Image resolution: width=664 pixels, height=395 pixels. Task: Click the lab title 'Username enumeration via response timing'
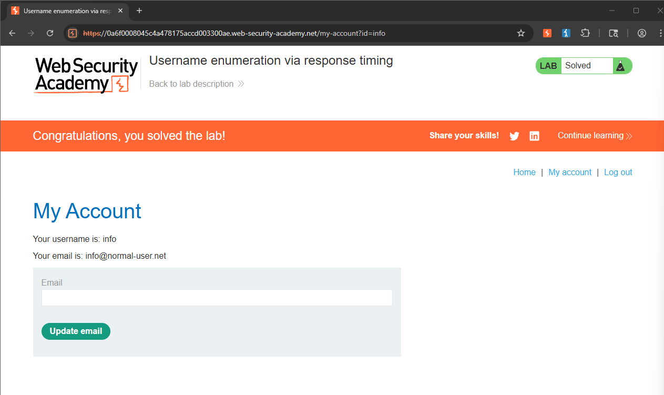[x=271, y=60]
